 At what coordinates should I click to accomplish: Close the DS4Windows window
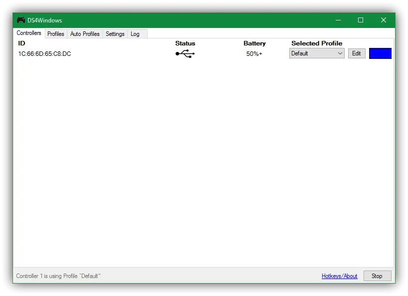click(383, 20)
